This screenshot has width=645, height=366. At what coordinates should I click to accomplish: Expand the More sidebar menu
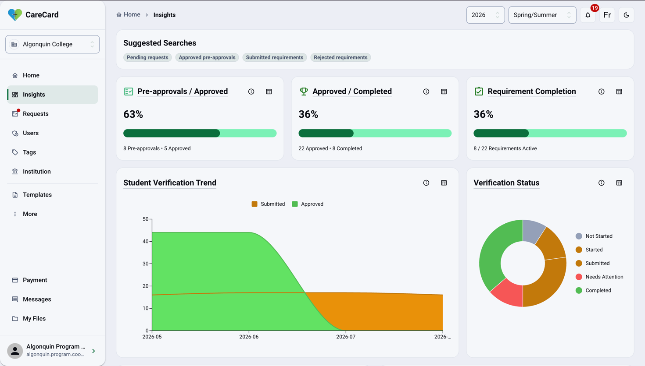click(53, 214)
